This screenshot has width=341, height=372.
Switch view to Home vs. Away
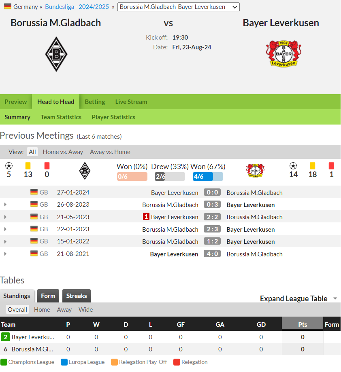(x=63, y=152)
